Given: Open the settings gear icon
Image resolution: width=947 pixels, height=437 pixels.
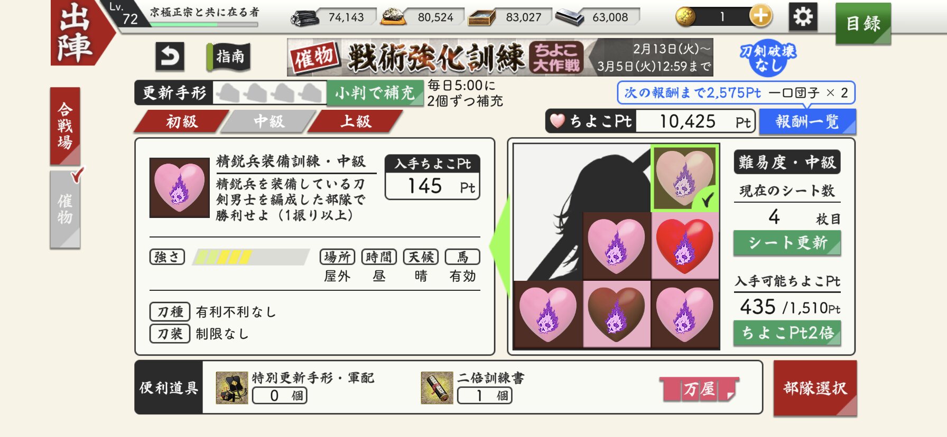Looking at the screenshot, I should (803, 17).
